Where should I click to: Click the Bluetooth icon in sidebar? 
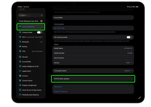20,42
